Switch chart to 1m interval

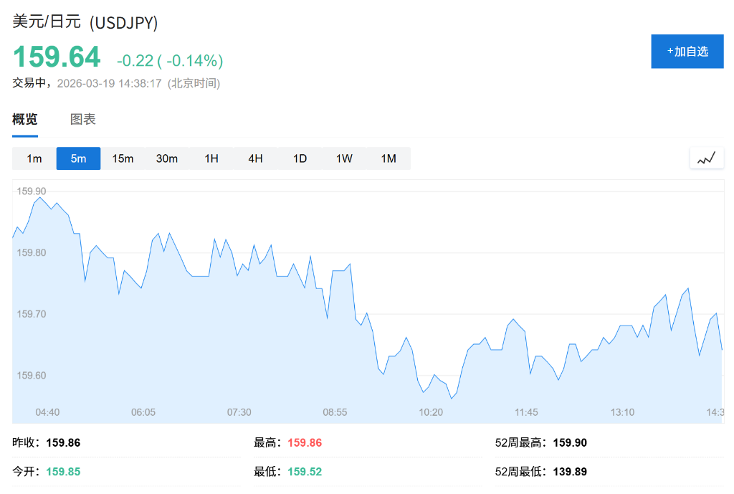point(34,158)
